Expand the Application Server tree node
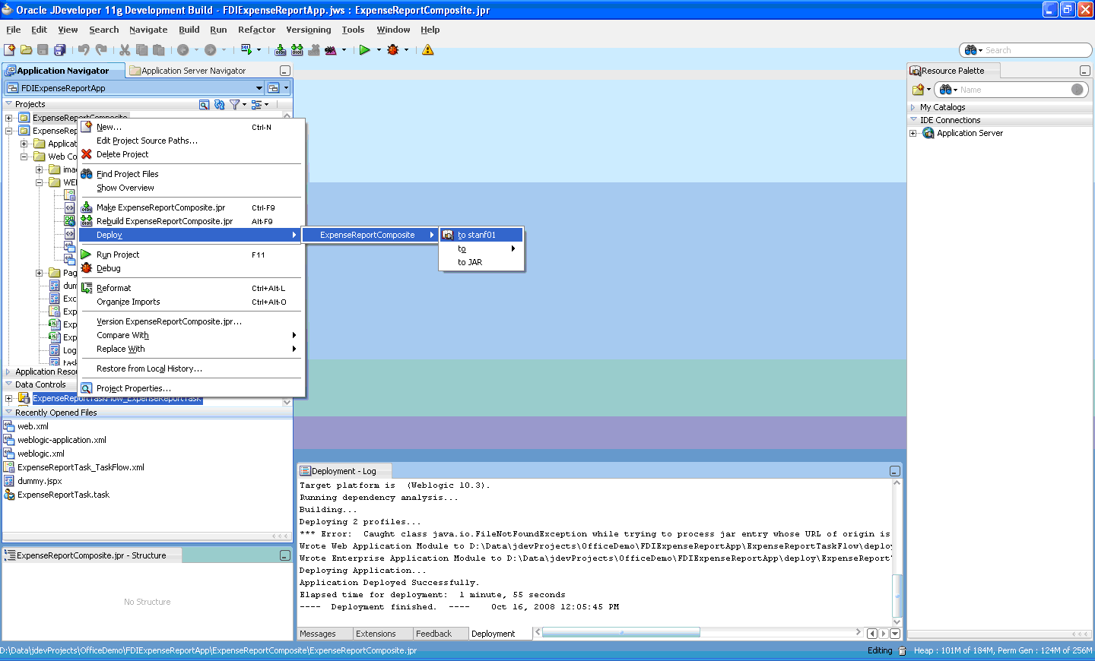 (913, 133)
